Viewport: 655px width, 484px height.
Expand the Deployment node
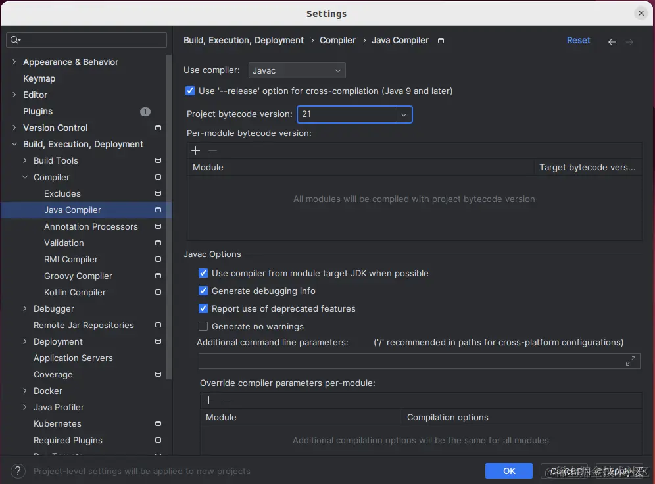point(24,341)
